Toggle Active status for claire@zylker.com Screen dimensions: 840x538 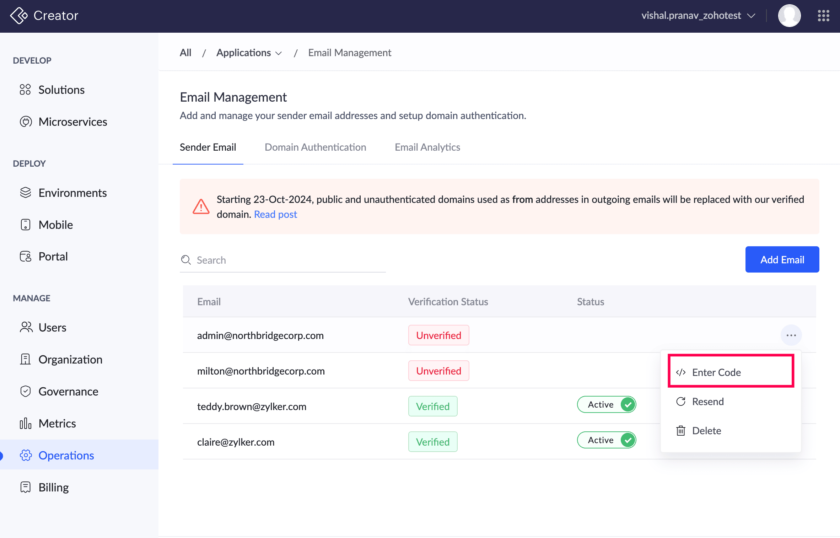(607, 440)
